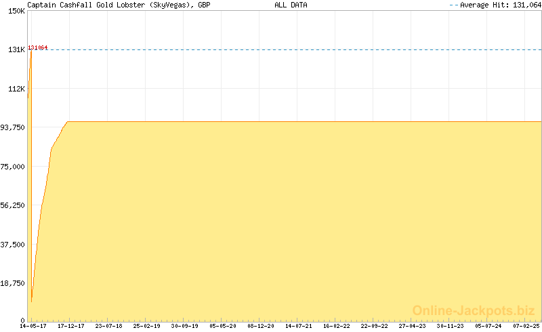Image resolution: width=542 pixels, height=332 pixels.
Task: Select the 22-09-22 date marker
Action: [374, 326]
